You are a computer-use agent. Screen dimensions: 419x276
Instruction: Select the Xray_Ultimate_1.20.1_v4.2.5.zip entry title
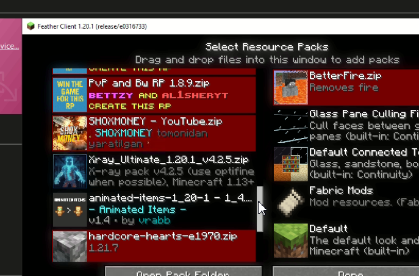point(168,160)
